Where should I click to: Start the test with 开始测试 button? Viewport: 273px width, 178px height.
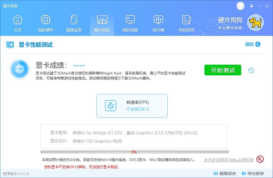pyautogui.click(x=223, y=70)
